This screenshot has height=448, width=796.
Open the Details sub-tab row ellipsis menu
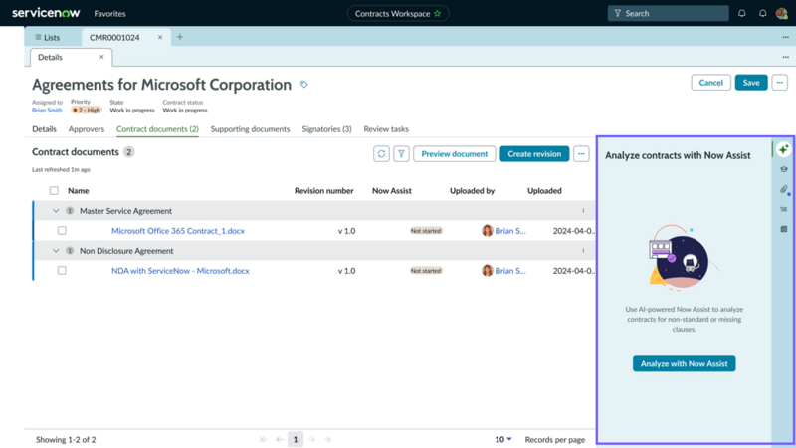[x=785, y=57]
